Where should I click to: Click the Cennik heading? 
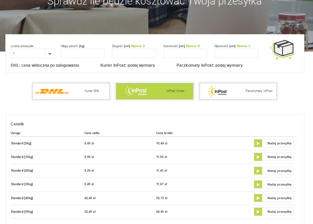click(x=17, y=124)
